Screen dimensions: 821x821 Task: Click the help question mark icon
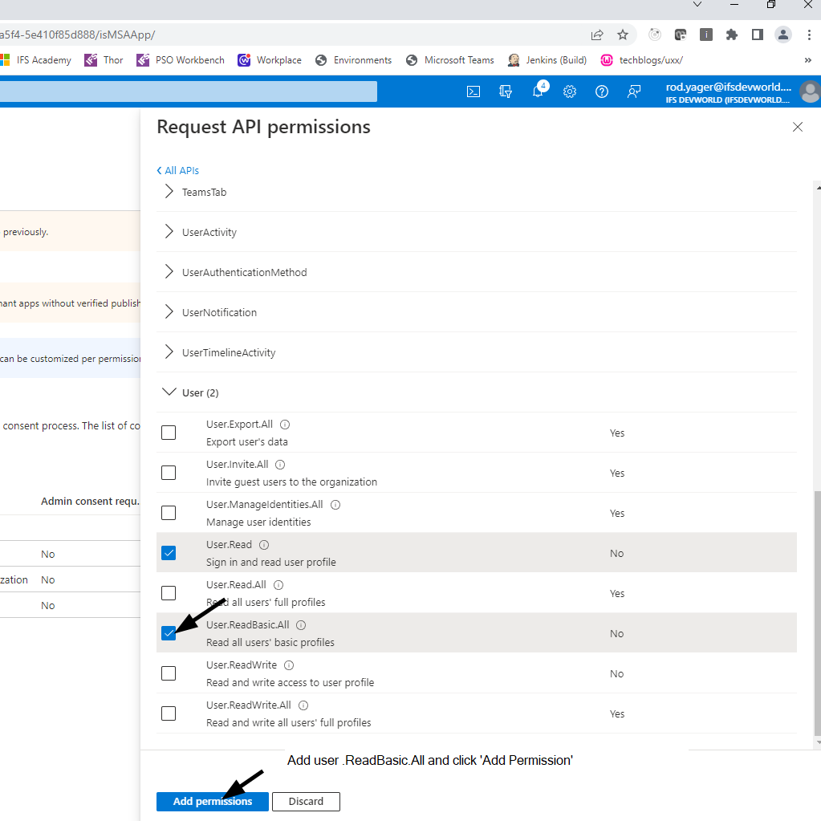[x=602, y=91]
